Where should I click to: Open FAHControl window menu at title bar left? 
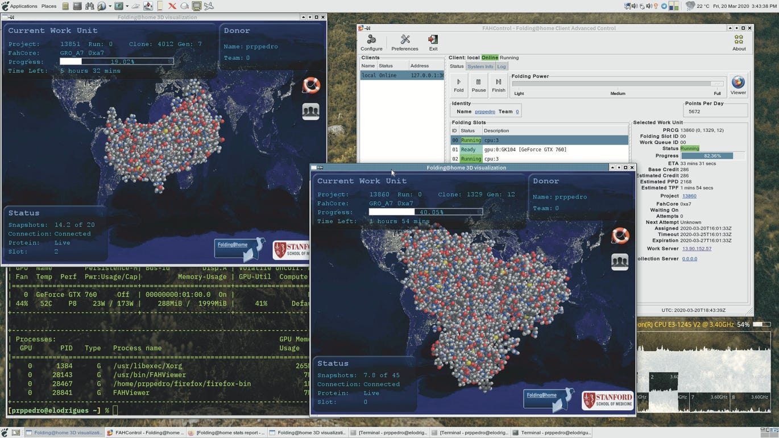click(x=361, y=28)
